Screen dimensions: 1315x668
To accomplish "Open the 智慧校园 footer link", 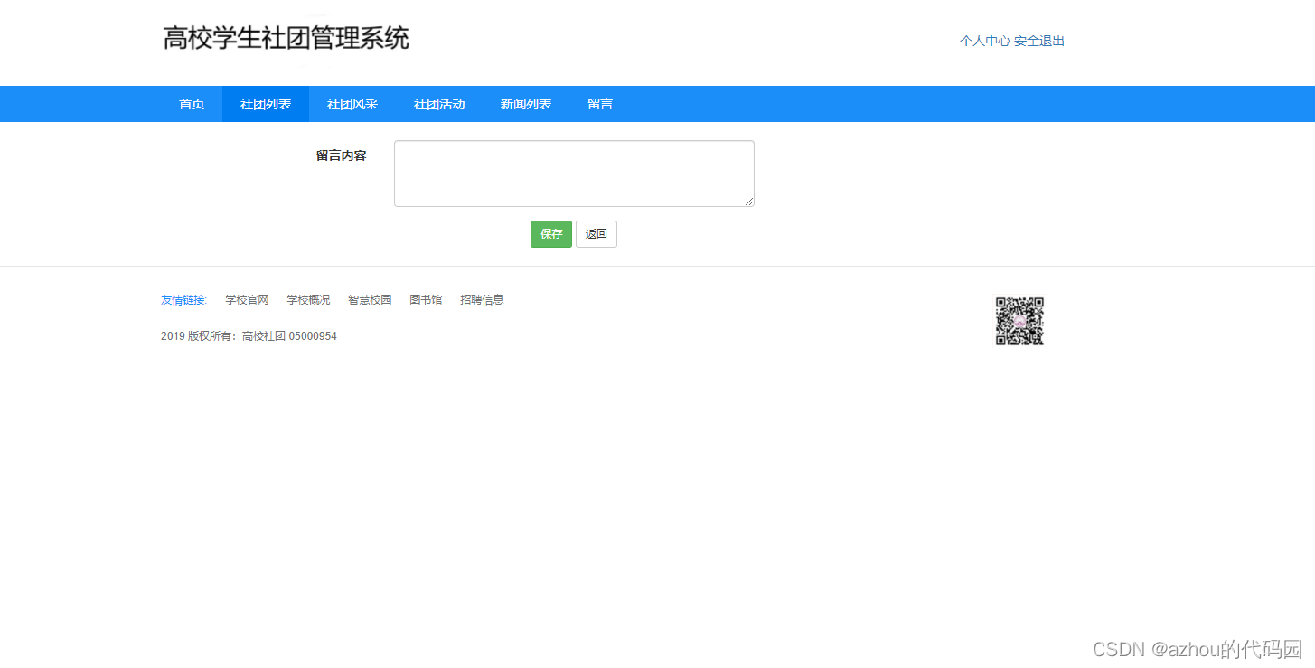I will coord(370,300).
